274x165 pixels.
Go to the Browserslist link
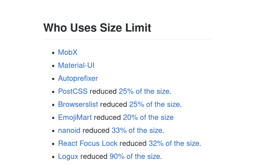coord(78,104)
